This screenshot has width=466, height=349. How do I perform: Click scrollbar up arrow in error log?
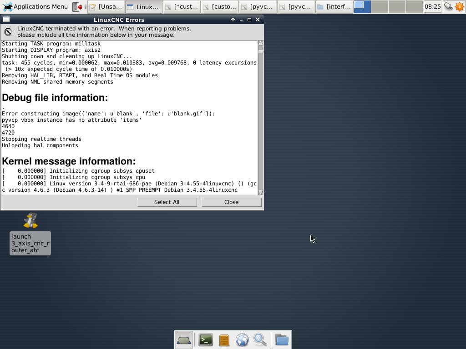(261, 43)
